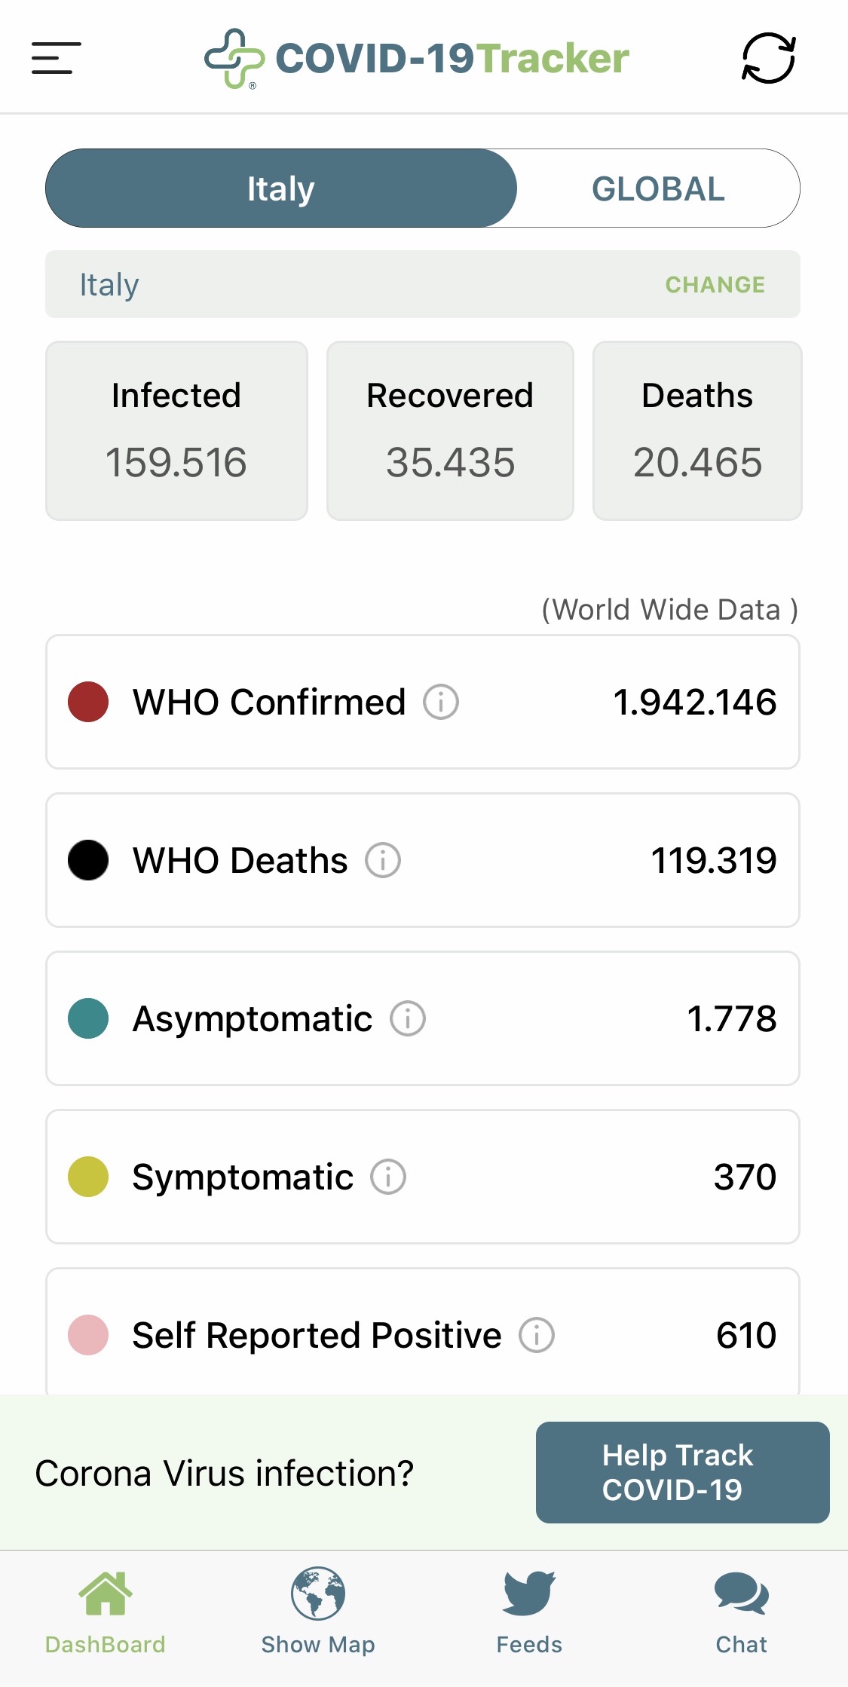Select the red WHO Confirmed color dot
Image resolution: width=848 pixels, height=1687 pixels.
pyautogui.click(x=88, y=702)
